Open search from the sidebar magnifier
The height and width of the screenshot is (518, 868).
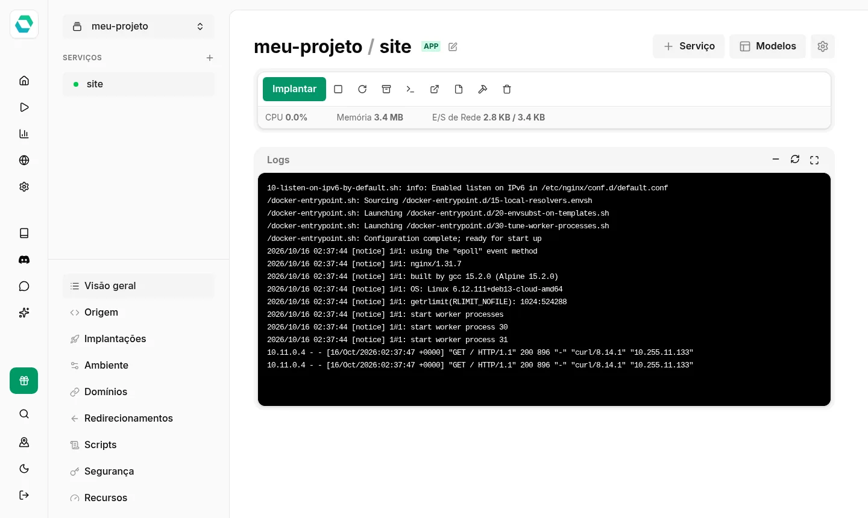(x=24, y=414)
